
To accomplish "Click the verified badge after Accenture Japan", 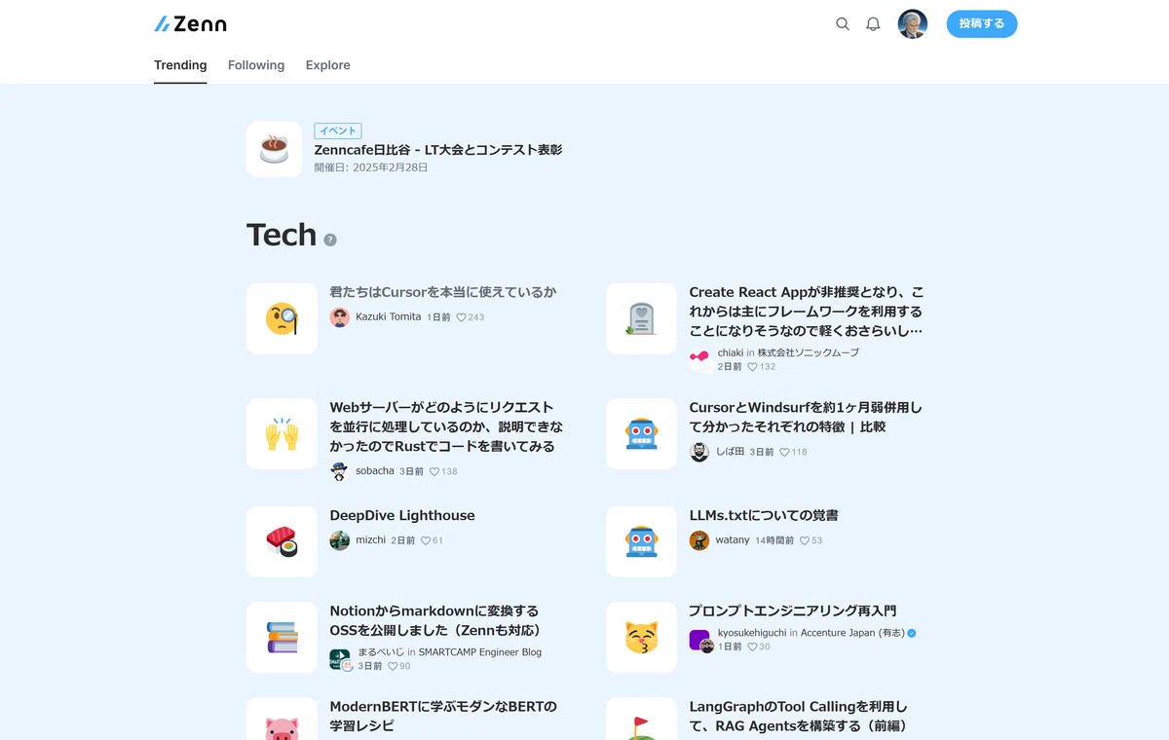I will coord(912,633).
